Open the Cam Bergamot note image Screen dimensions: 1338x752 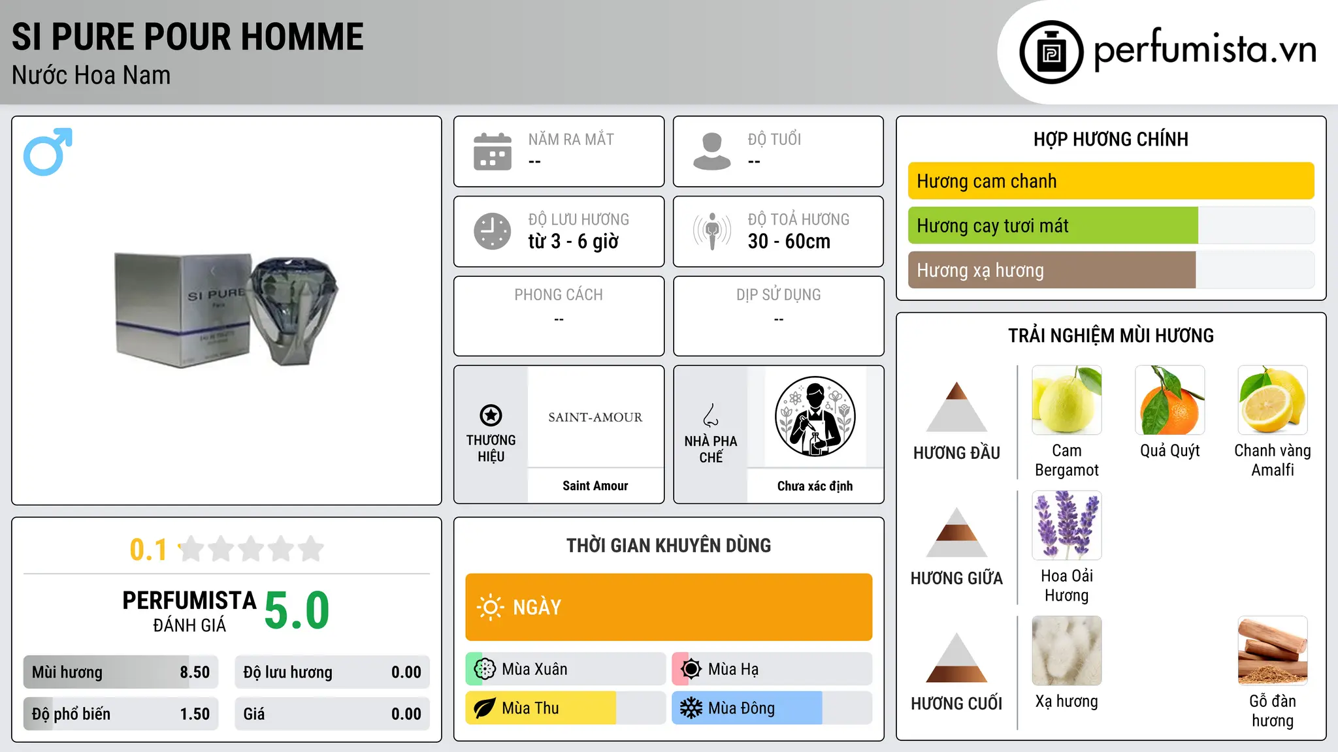(x=1067, y=400)
